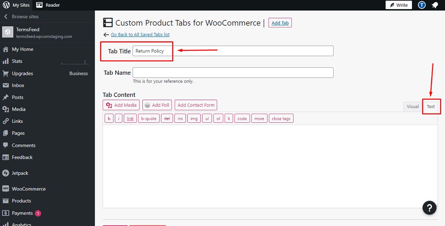445x226 pixels.
Task: Click the code quicktag button
Action: [x=242, y=118]
